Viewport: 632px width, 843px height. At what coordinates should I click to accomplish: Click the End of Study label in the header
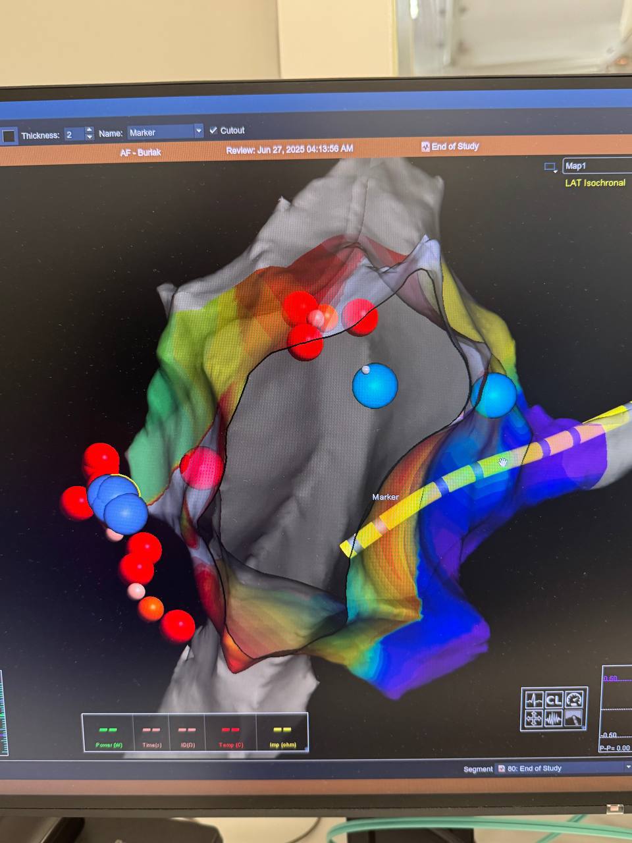[x=455, y=146]
